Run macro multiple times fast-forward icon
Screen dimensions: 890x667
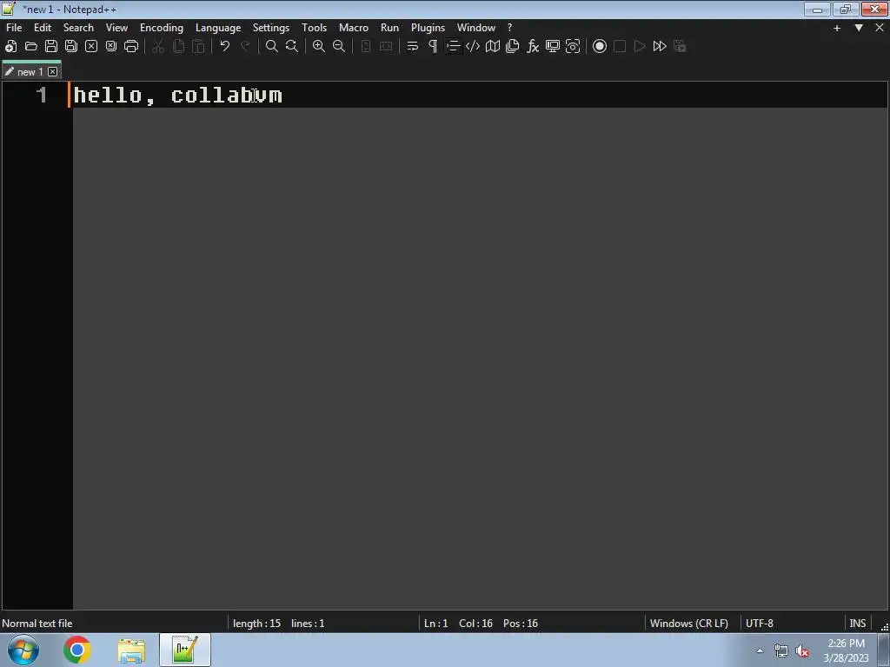coord(660,47)
